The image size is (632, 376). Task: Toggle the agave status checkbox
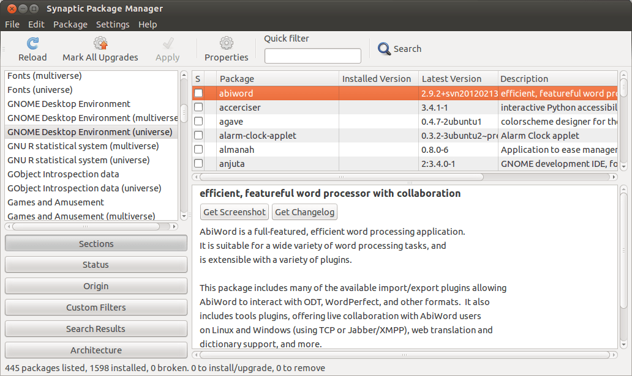click(198, 121)
